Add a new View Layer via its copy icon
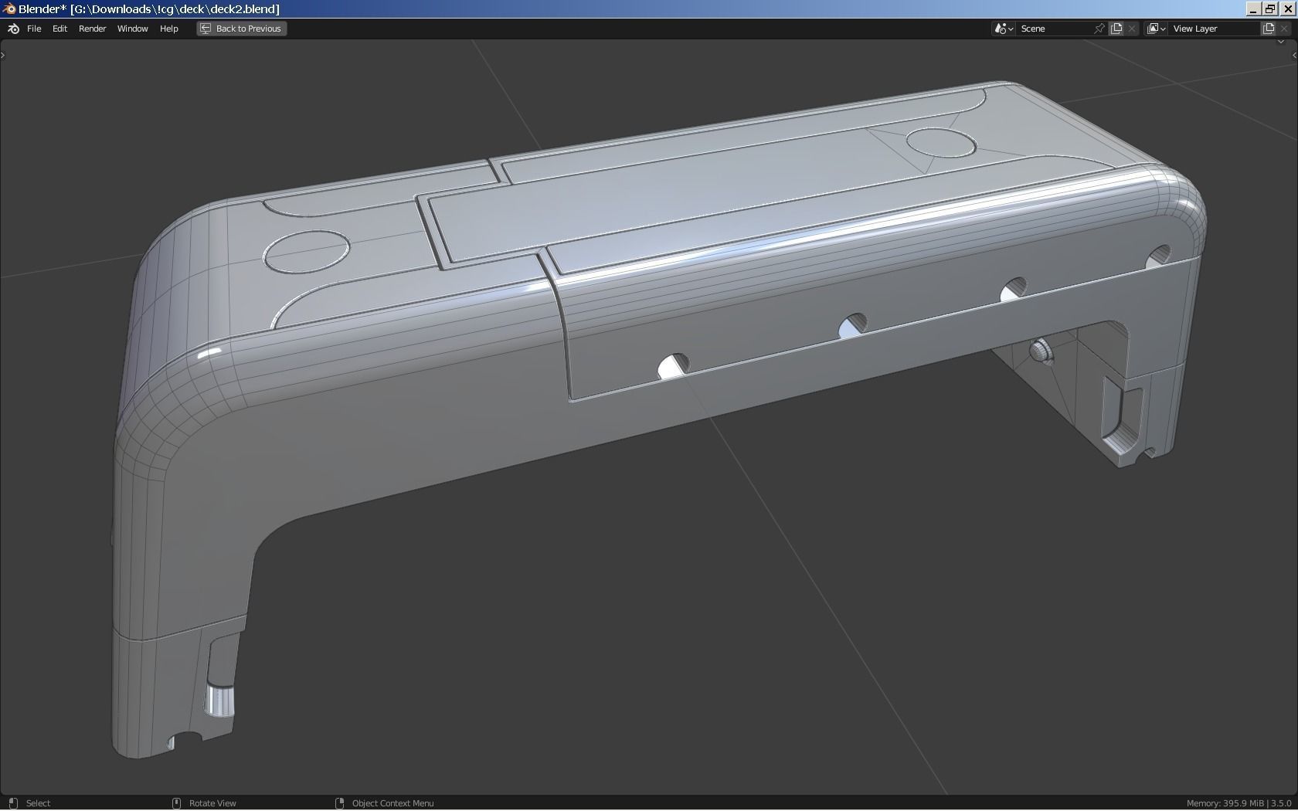The width and height of the screenshot is (1298, 811). 1269,29
